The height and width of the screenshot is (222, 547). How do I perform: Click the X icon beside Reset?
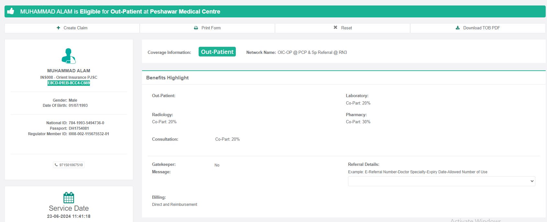point(335,28)
